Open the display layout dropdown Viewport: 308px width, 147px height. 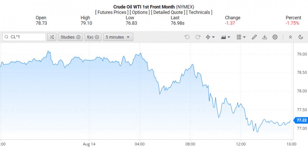[241, 37]
